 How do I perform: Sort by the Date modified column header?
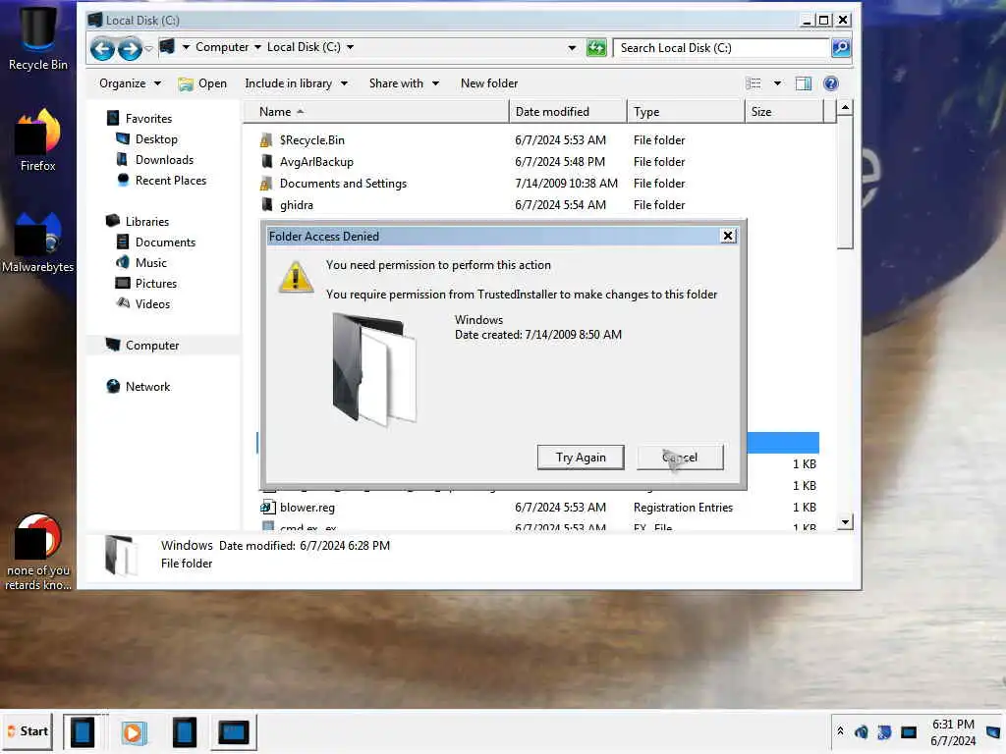click(568, 112)
